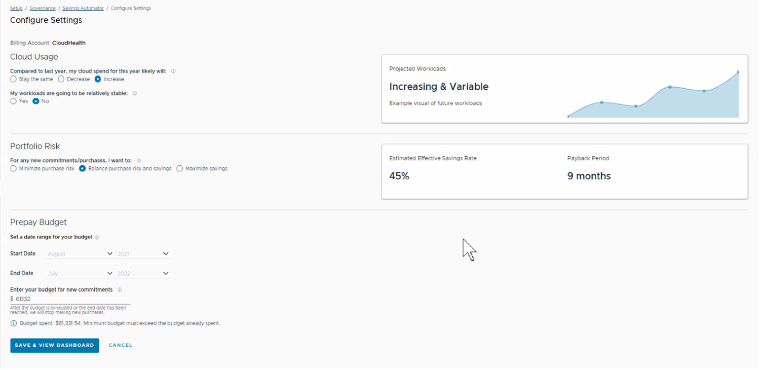Open the Savings Automator breadcrumb link
Viewport: 760px width, 370px height.
pyautogui.click(x=83, y=8)
